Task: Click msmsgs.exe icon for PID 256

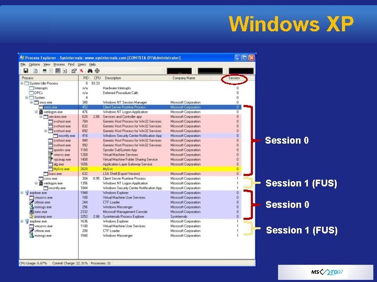Action: click(31, 207)
